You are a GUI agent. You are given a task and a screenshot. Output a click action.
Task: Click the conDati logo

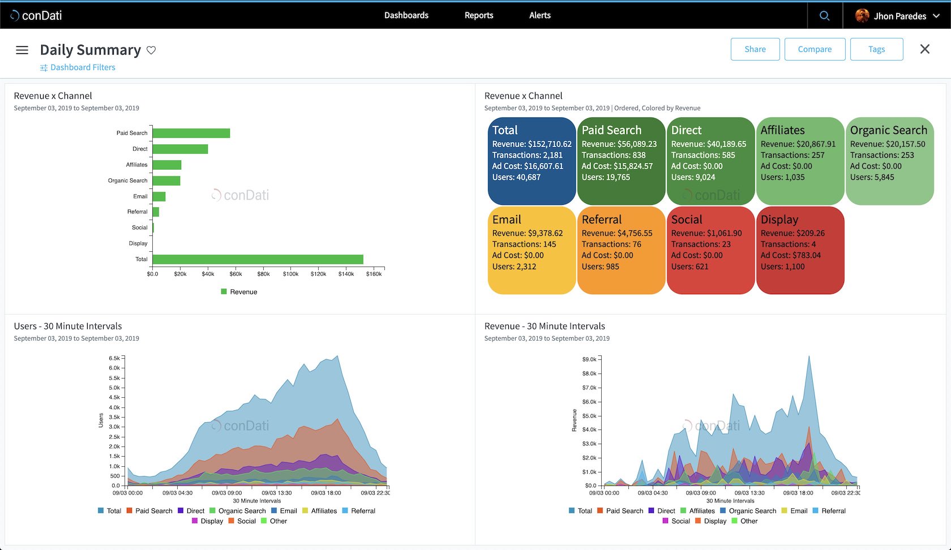(x=36, y=15)
